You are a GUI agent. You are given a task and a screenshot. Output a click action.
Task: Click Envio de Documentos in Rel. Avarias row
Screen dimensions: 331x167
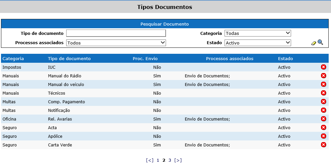[x=207, y=119]
